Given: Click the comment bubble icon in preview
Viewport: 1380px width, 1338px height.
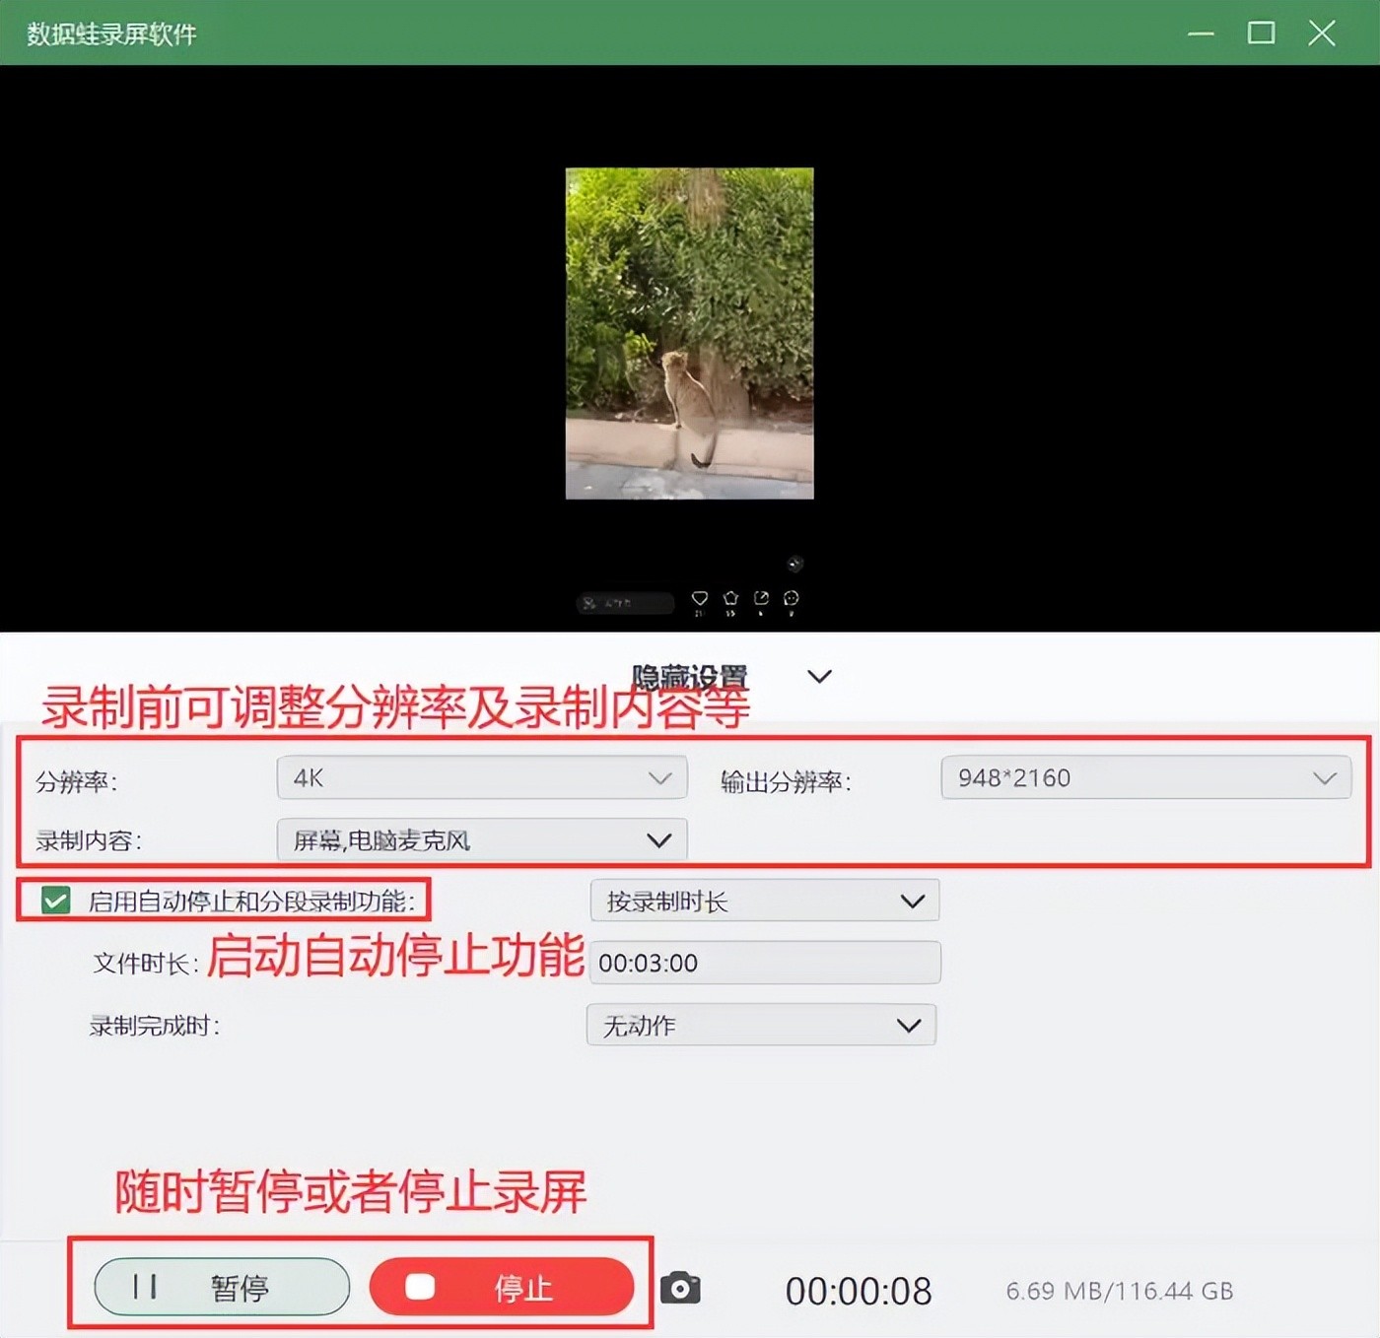Looking at the screenshot, I should pos(791,598).
